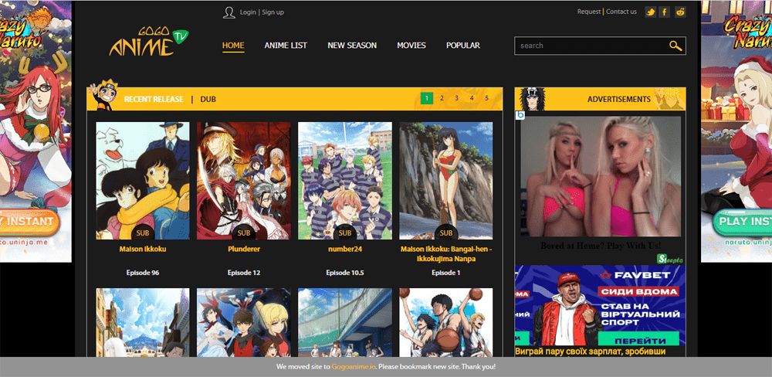Click Episode 96 text
Image resolution: width=772 pixels, height=377 pixels.
[x=143, y=273]
